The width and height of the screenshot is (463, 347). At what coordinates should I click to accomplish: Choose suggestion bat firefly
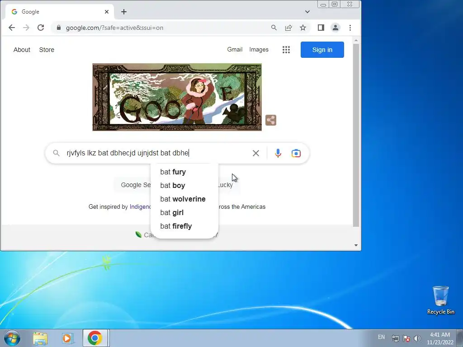tap(184, 226)
